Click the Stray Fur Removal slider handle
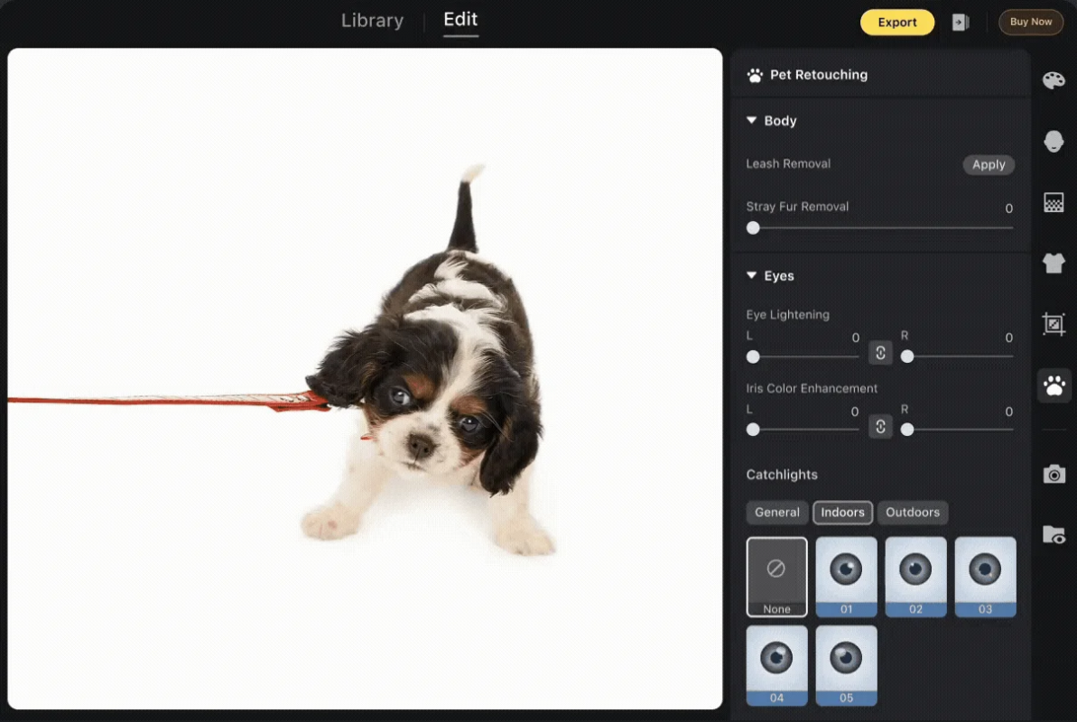The image size is (1077, 722). (x=753, y=228)
